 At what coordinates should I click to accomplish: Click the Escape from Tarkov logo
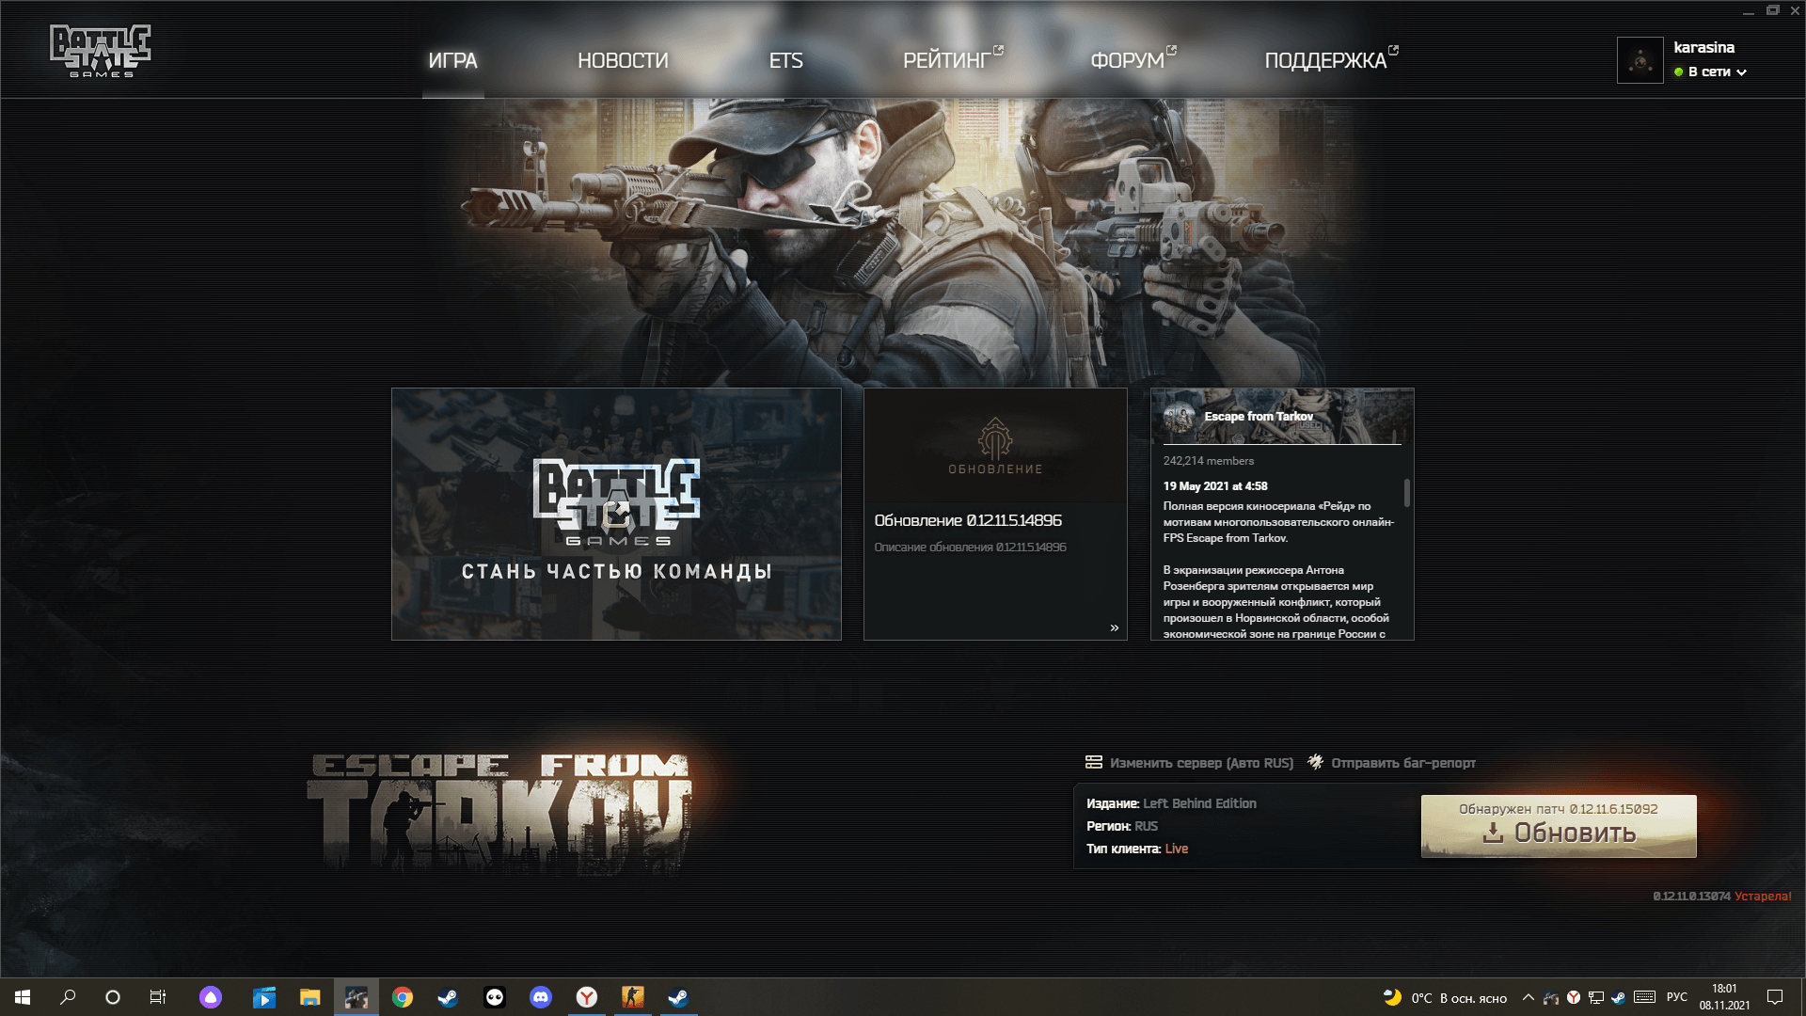(x=499, y=813)
